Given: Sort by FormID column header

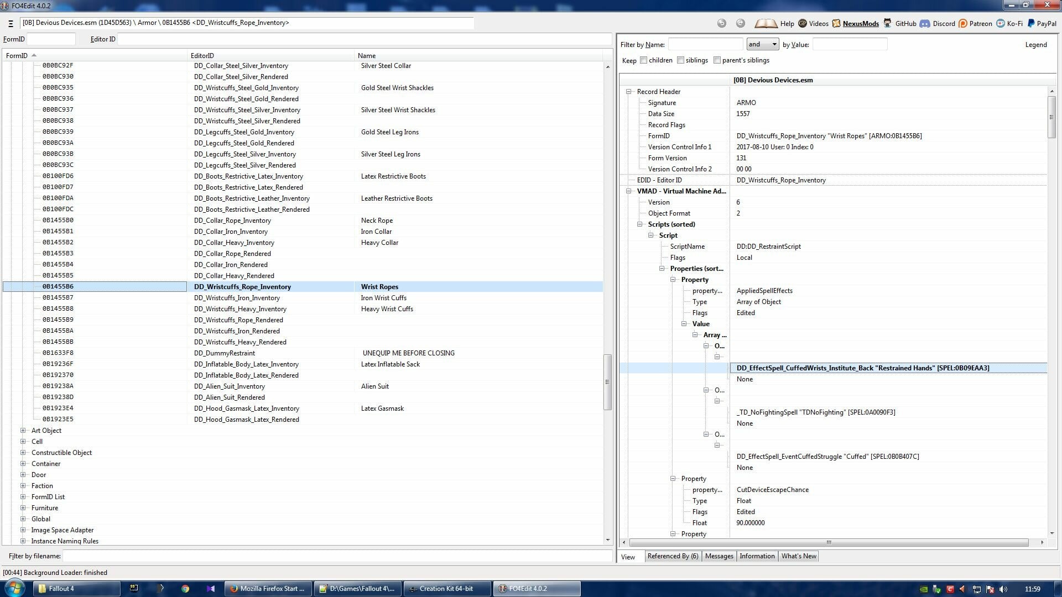Looking at the screenshot, I should pos(95,55).
